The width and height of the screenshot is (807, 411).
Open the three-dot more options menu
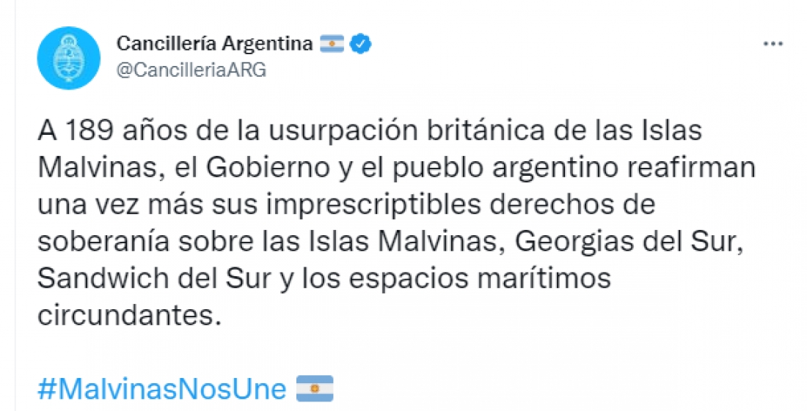pyautogui.click(x=773, y=44)
